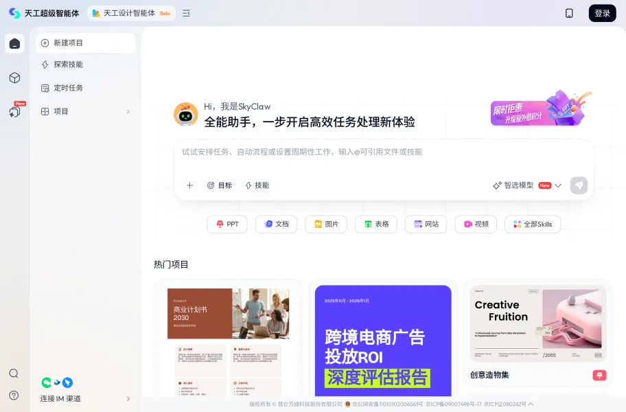Choose the 表格 skill chip
The width and height of the screenshot is (626, 412).
click(376, 224)
